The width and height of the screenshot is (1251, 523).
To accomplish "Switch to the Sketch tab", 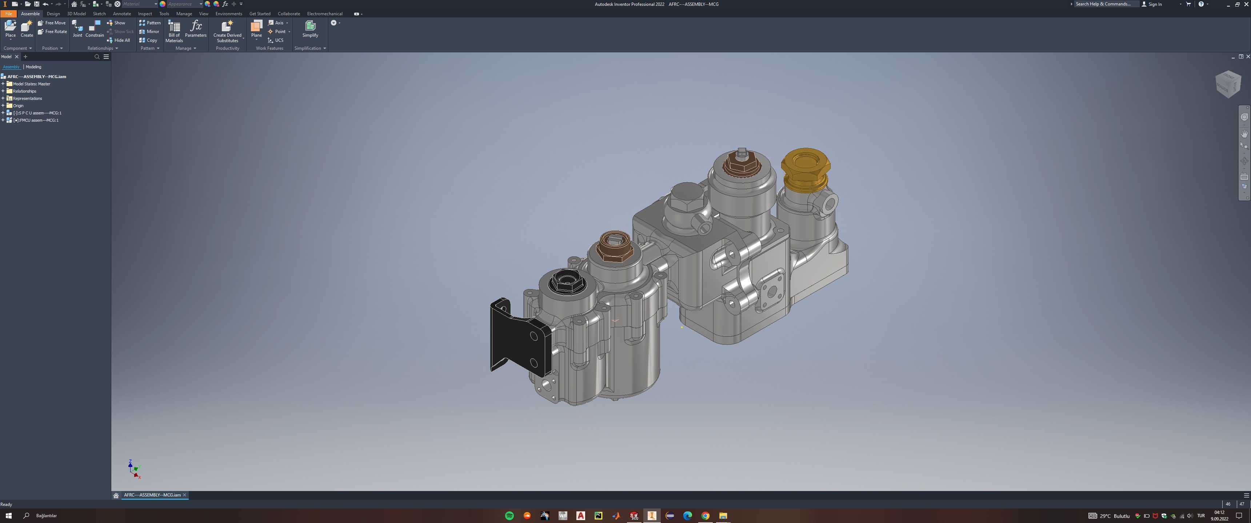I will point(99,13).
